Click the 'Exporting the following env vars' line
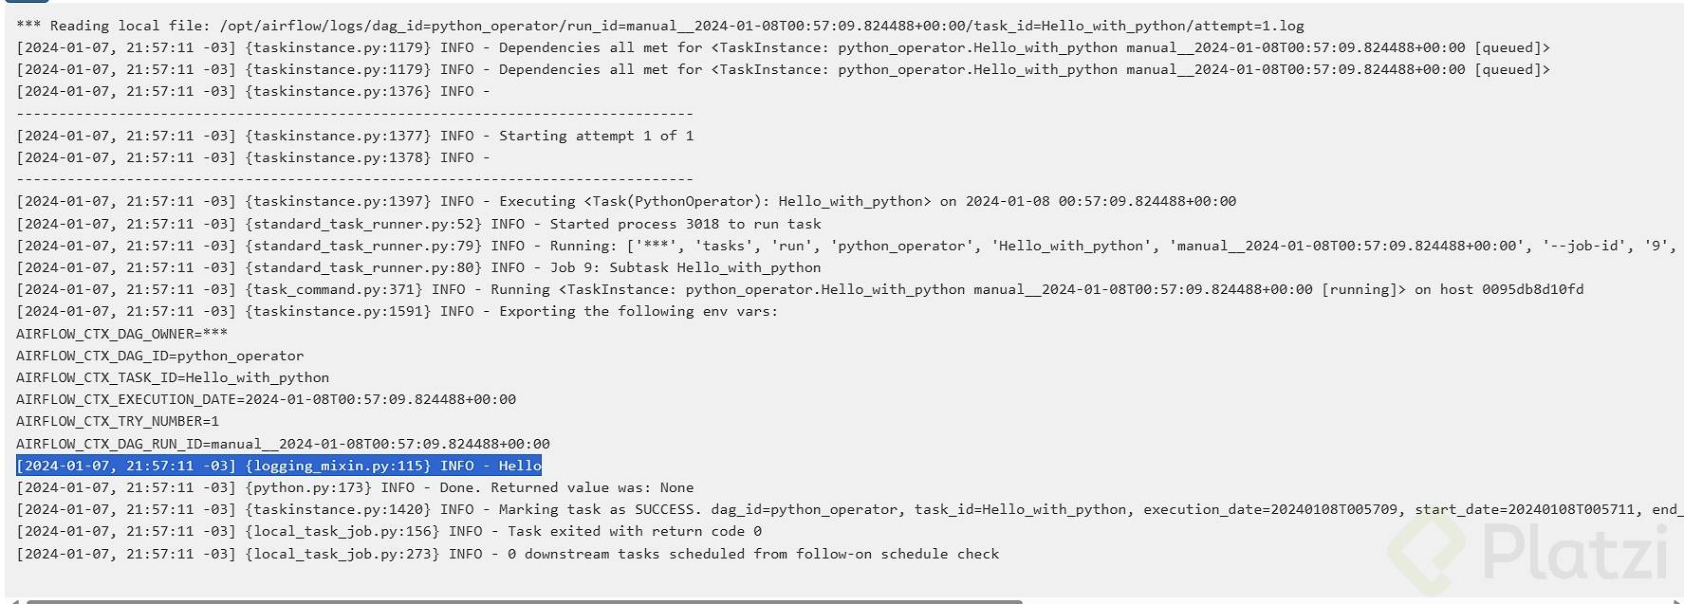The width and height of the screenshot is (1684, 604). pos(397,311)
